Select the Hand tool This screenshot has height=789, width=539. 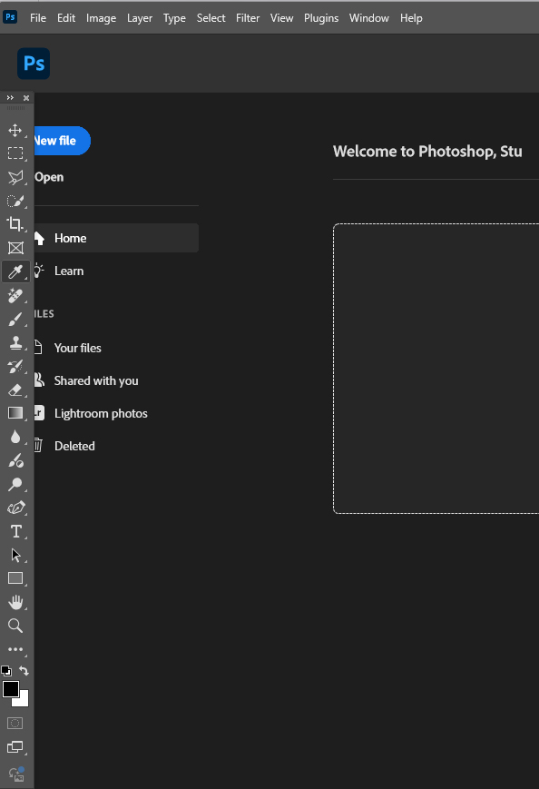[x=15, y=602]
